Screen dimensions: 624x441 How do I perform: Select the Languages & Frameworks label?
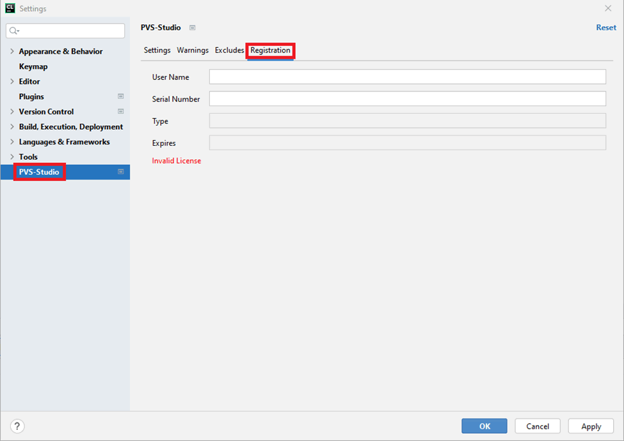65,142
